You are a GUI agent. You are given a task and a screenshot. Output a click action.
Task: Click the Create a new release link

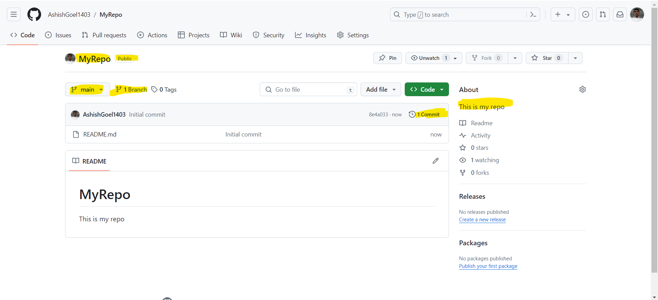[x=482, y=220]
